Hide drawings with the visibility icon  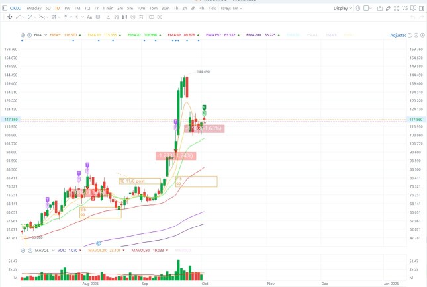pos(133,17)
